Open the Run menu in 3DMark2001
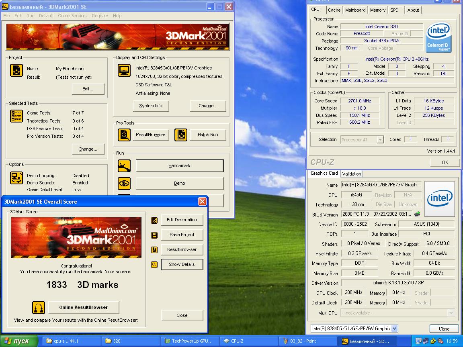This screenshot has height=347, width=463. click(31, 16)
